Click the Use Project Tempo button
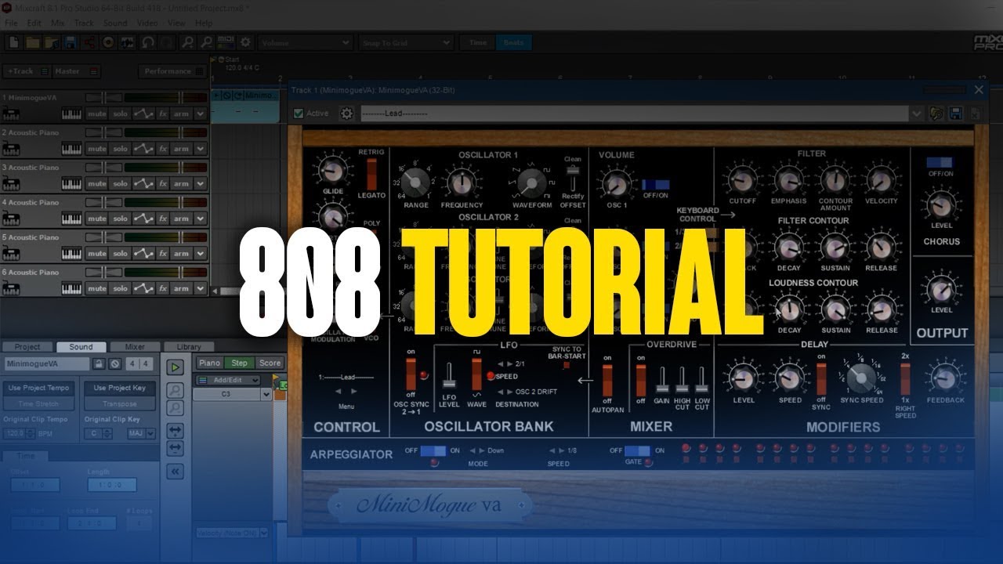 (38, 388)
